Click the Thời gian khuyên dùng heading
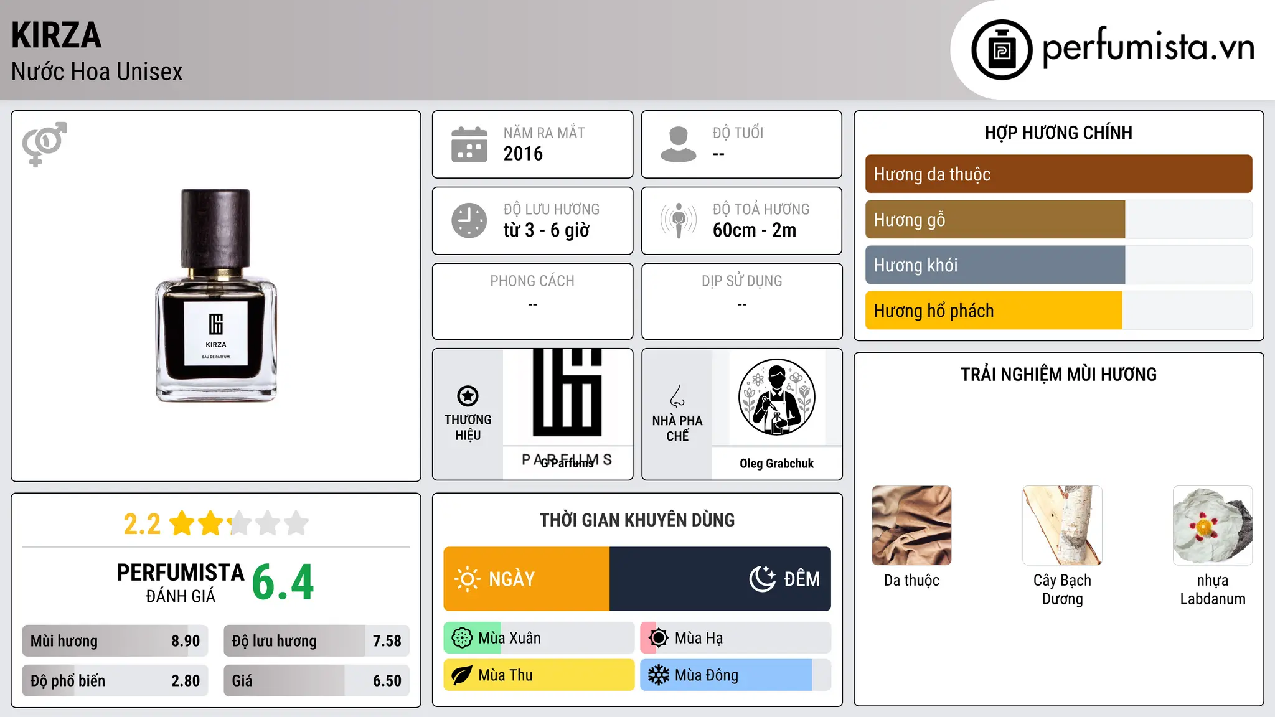Screen dimensions: 1275x717 pos(637,520)
